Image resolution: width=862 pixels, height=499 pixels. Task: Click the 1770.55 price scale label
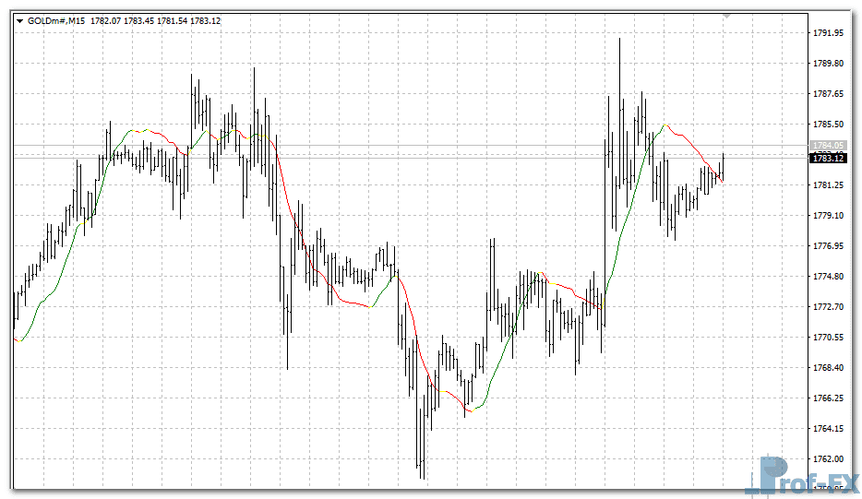pyautogui.click(x=829, y=338)
